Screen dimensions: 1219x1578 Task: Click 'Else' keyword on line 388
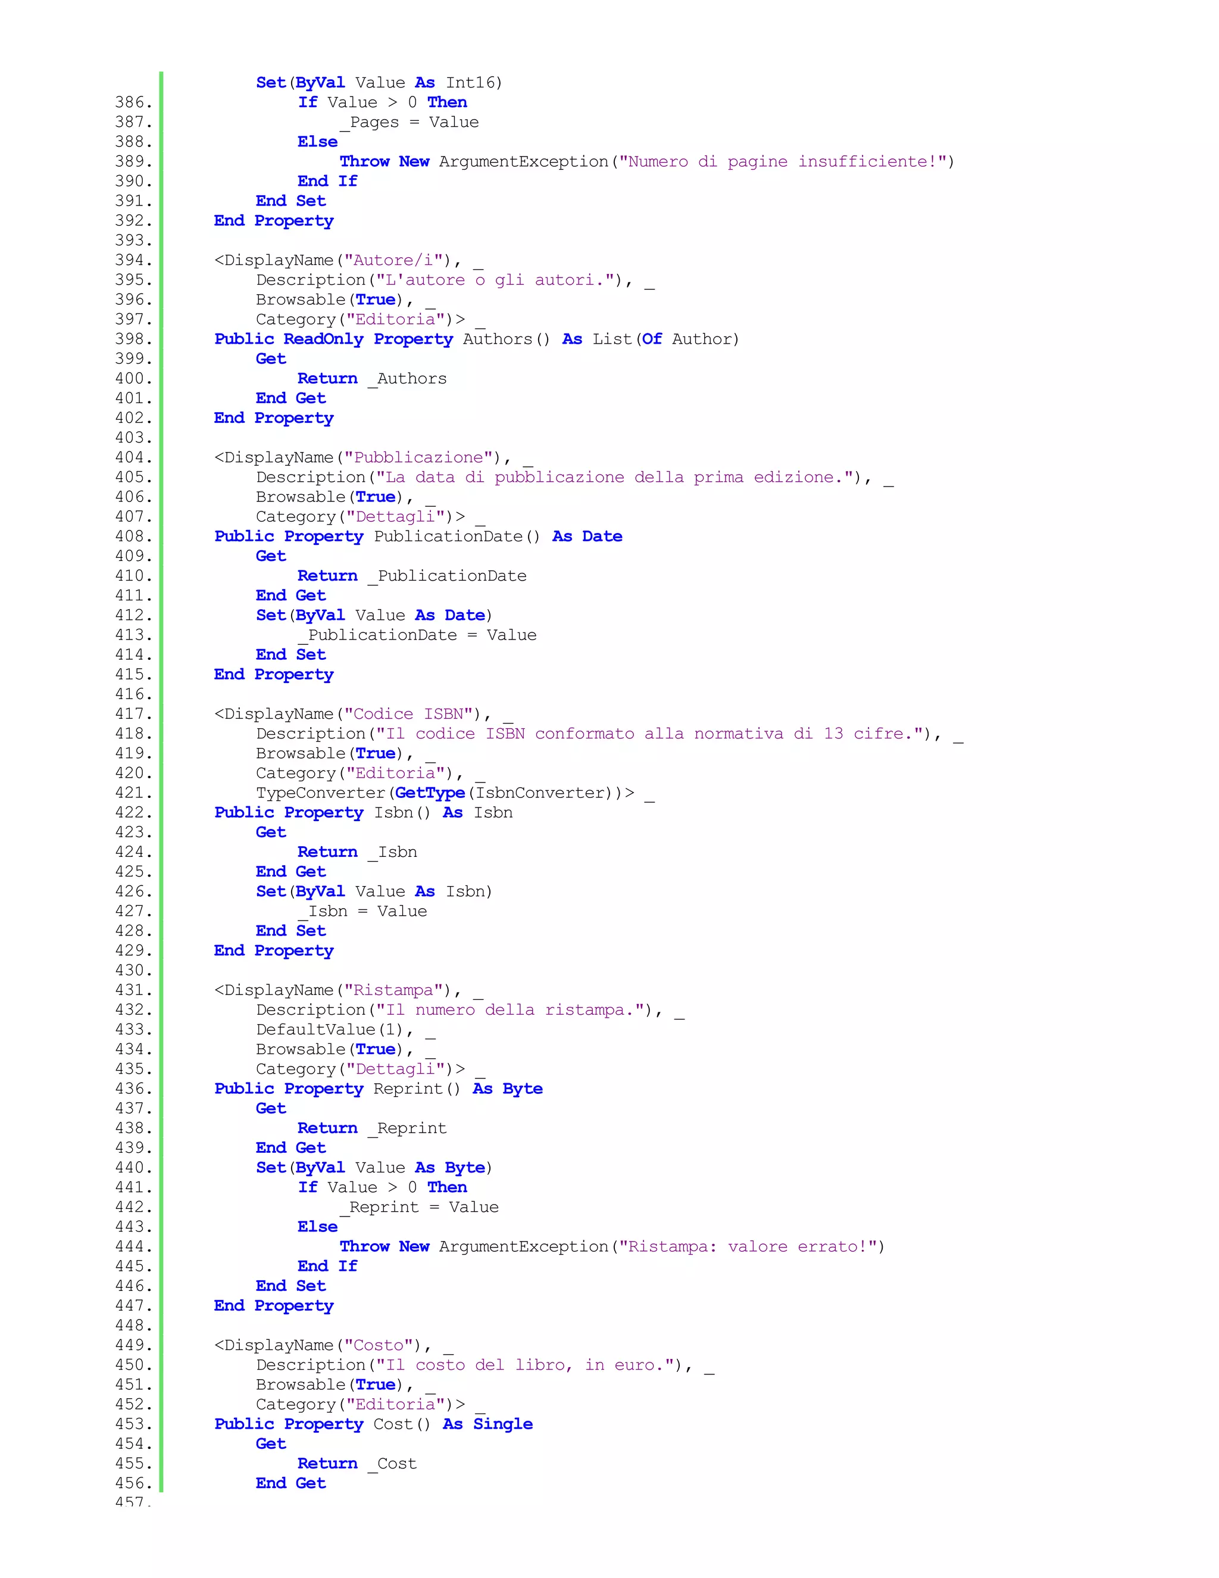coord(318,142)
